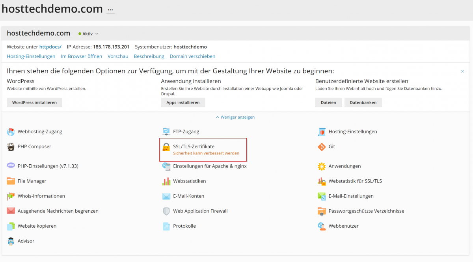Click the E-Mail-Konten envelope icon
The width and height of the screenshot is (473, 262).
[x=166, y=196]
